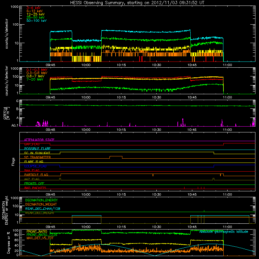
Task: Click the Degrees or % axis title
Action: point(8,242)
